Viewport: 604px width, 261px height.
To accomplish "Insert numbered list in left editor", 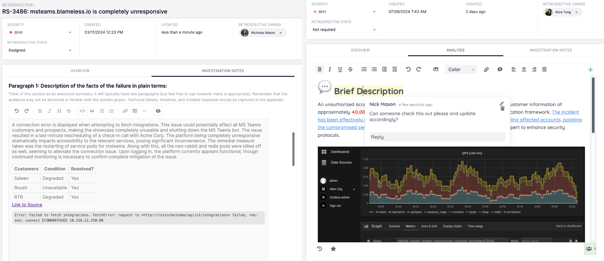I will 111,111.
